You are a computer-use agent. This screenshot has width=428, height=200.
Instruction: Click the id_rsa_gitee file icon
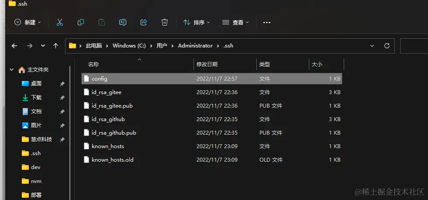click(x=86, y=92)
